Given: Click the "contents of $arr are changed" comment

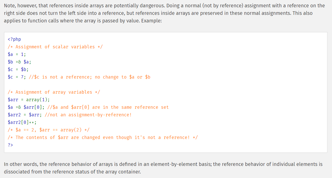Looking at the screenshot, I should tap(103, 137).
